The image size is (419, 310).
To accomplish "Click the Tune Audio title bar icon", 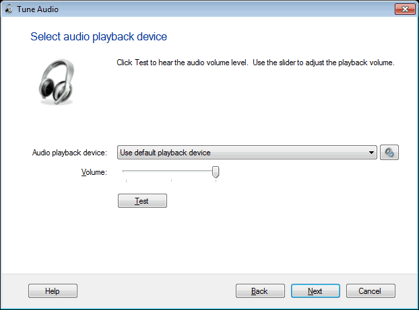I will [9, 8].
